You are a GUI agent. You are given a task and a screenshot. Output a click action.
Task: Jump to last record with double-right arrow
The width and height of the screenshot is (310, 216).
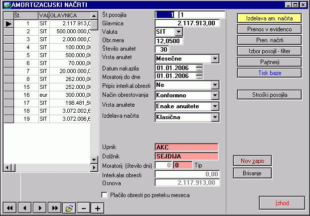coord(55,207)
